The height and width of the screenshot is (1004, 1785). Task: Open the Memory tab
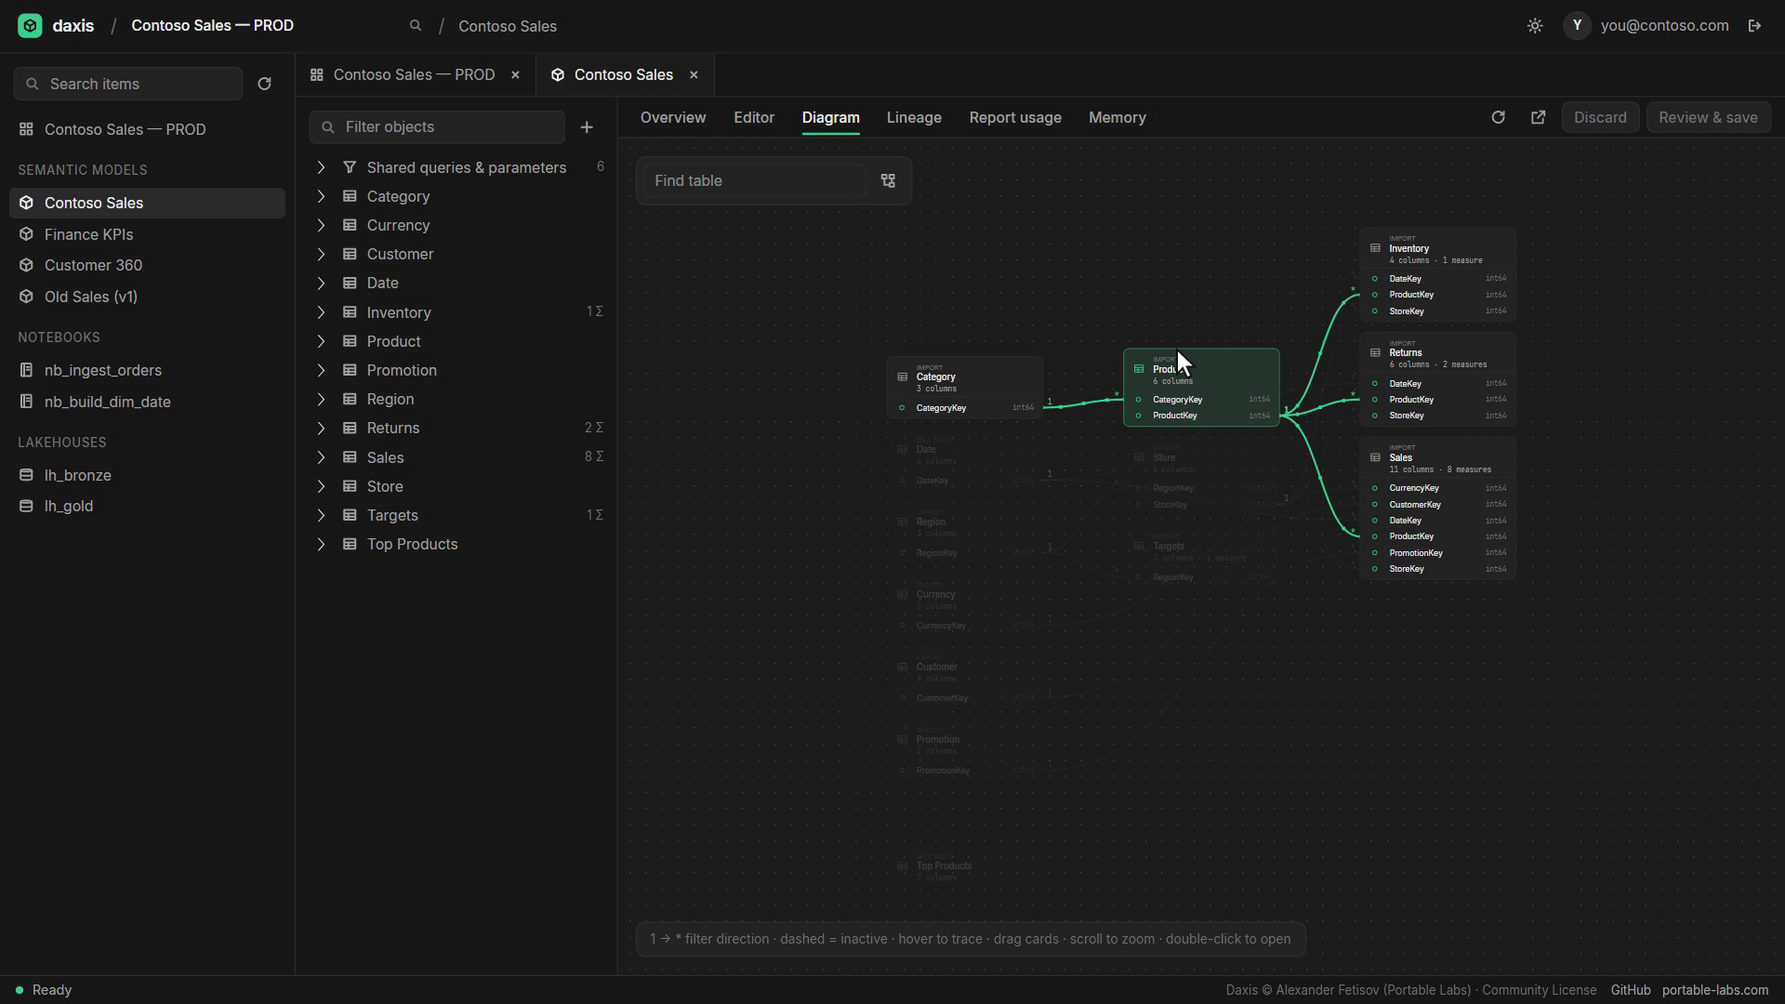coord(1117,118)
